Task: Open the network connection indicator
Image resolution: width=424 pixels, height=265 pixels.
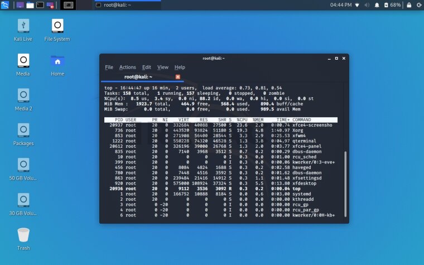Action: (357, 5)
